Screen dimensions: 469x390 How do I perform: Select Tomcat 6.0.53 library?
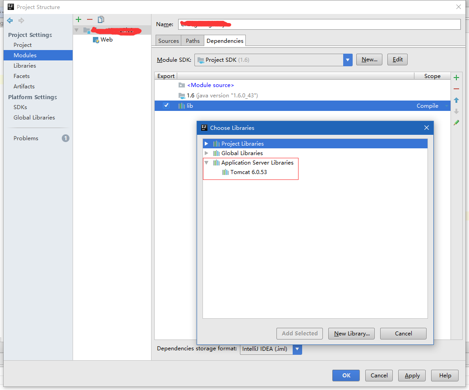click(248, 172)
